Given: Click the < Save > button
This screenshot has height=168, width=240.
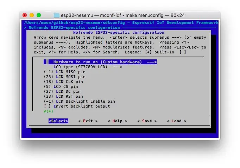Looking at the screenshot, I should pos(147,121).
